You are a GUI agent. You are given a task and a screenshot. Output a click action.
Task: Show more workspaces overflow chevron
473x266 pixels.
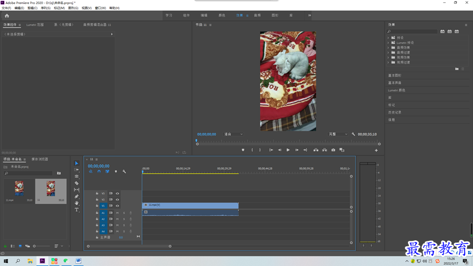tap(310, 15)
